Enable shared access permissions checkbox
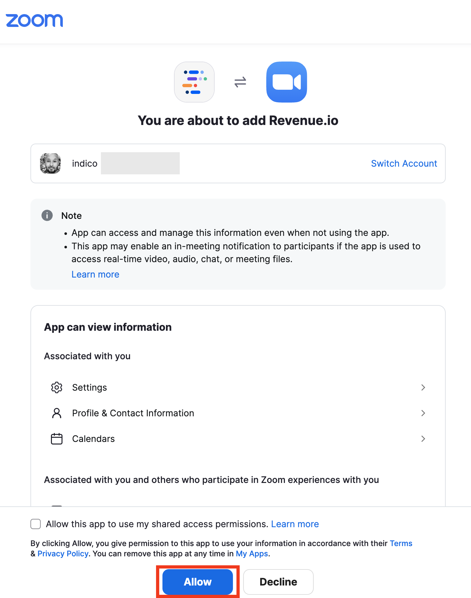 click(36, 524)
